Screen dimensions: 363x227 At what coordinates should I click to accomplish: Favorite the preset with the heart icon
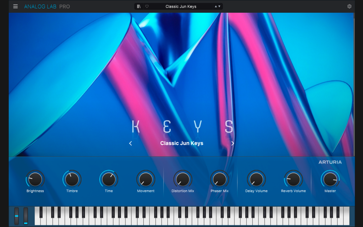tap(147, 6)
